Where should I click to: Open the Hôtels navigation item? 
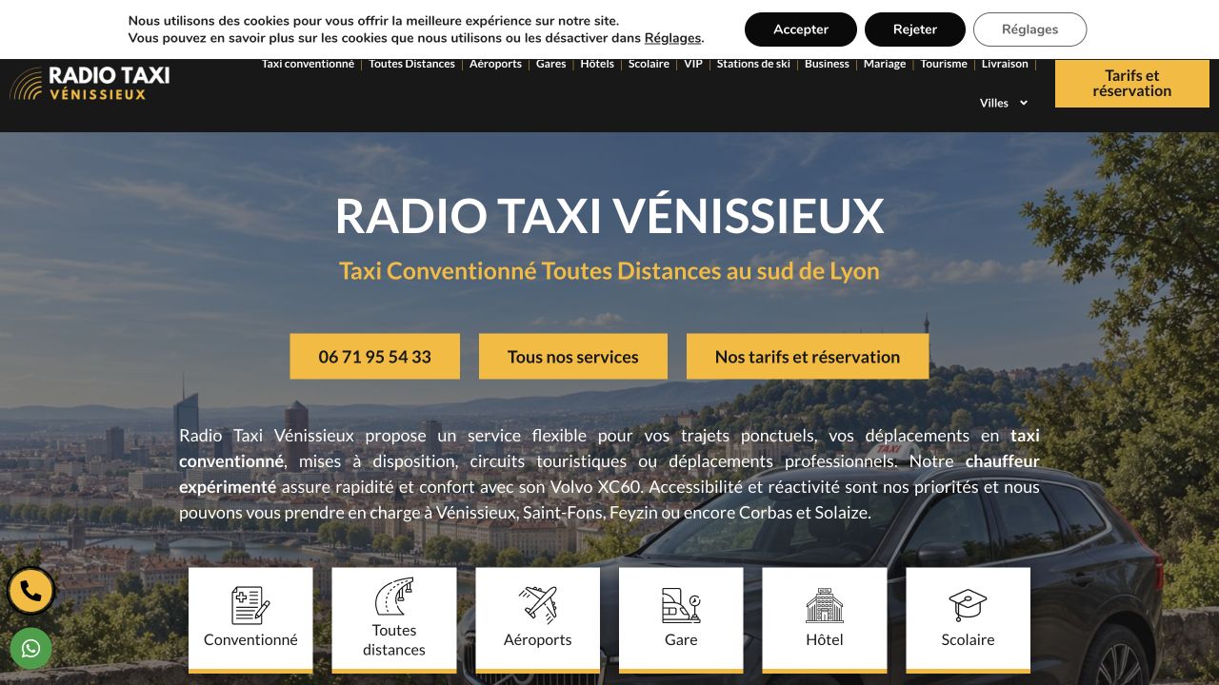pyautogui.click(x=597, y=64)
